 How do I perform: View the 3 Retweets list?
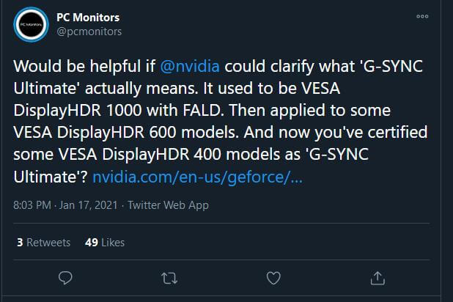coord(43,242)
